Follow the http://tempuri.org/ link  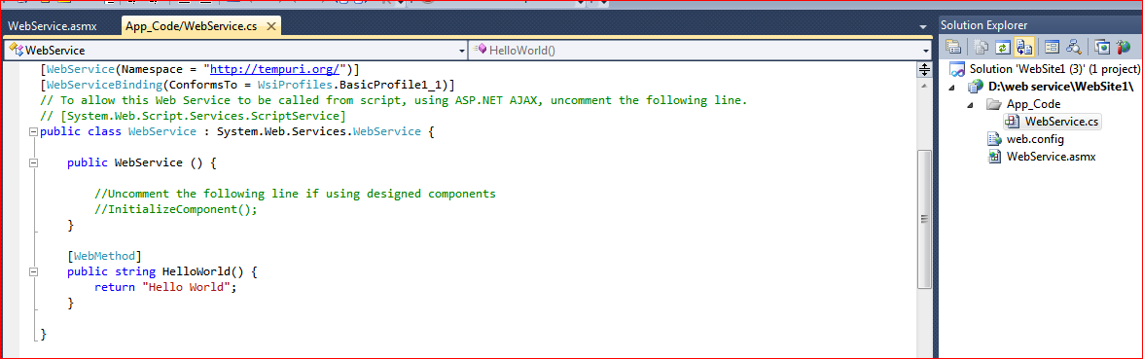click(x=275, y=69)
